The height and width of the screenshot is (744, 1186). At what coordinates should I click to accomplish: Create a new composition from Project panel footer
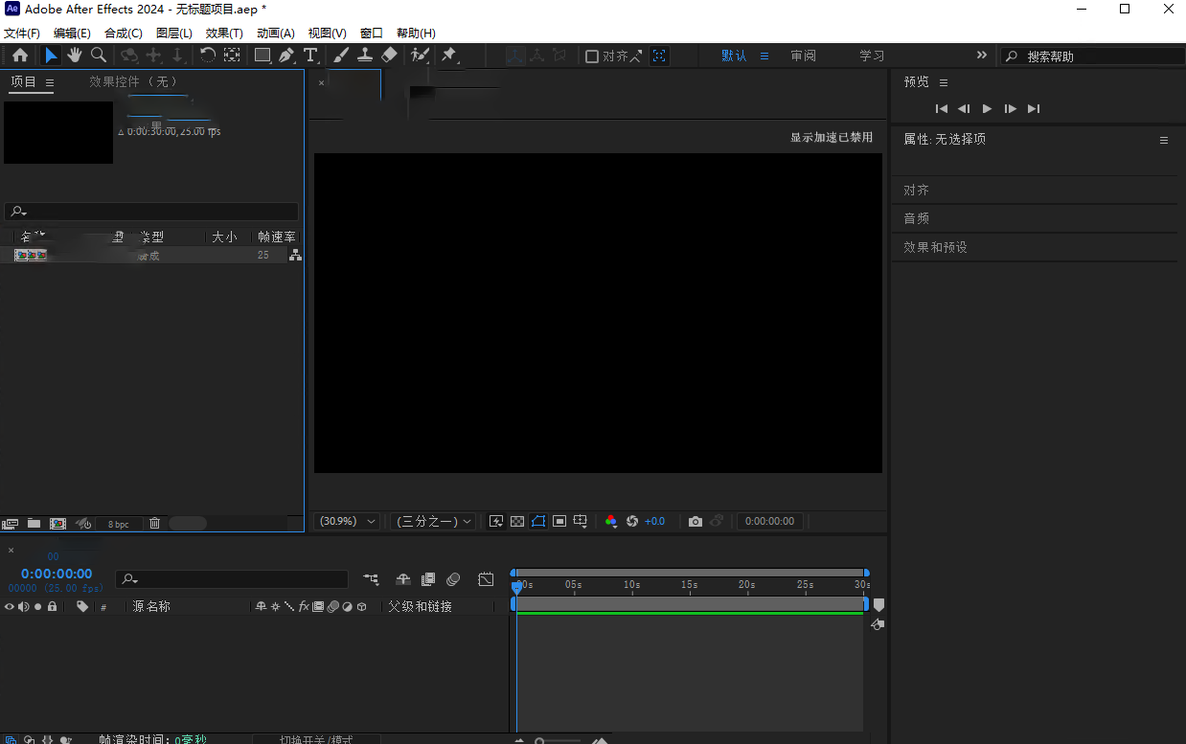57,524
